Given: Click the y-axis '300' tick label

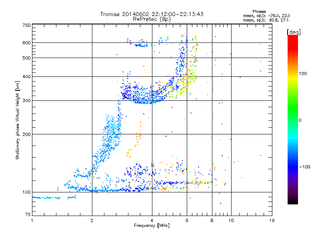Looking at the screenshot, I should click(27, 100).
